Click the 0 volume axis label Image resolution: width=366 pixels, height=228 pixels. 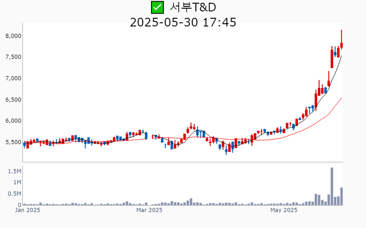(x=20, y=205)
